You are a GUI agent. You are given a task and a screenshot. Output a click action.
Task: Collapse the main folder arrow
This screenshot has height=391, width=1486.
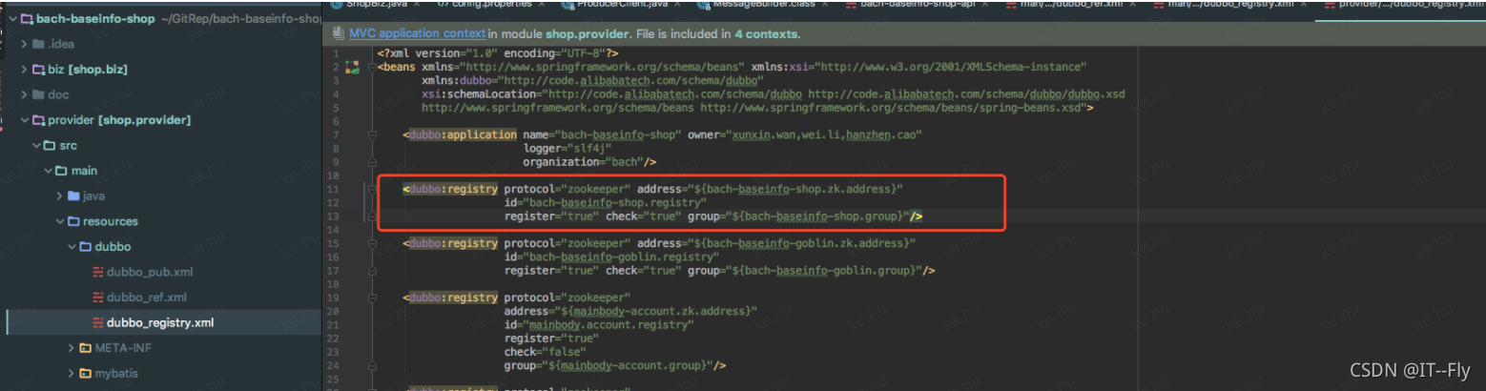point(49,171)
